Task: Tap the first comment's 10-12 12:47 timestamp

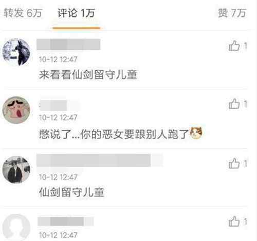Action: (58, 59)
